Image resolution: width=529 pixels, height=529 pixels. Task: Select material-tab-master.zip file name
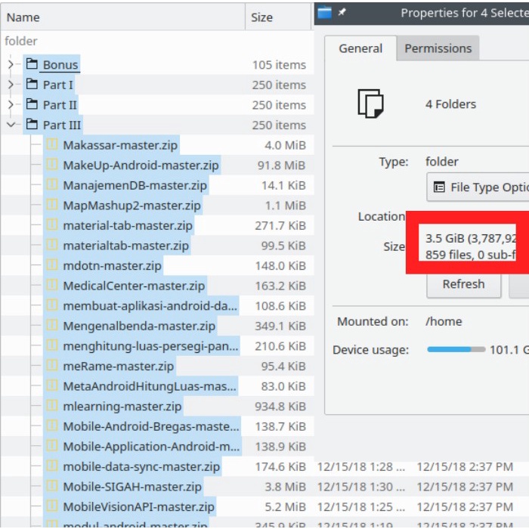(128, 225)
